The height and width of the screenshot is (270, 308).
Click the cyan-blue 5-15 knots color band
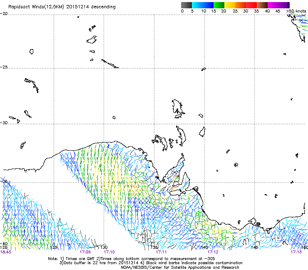click(203, 5)
